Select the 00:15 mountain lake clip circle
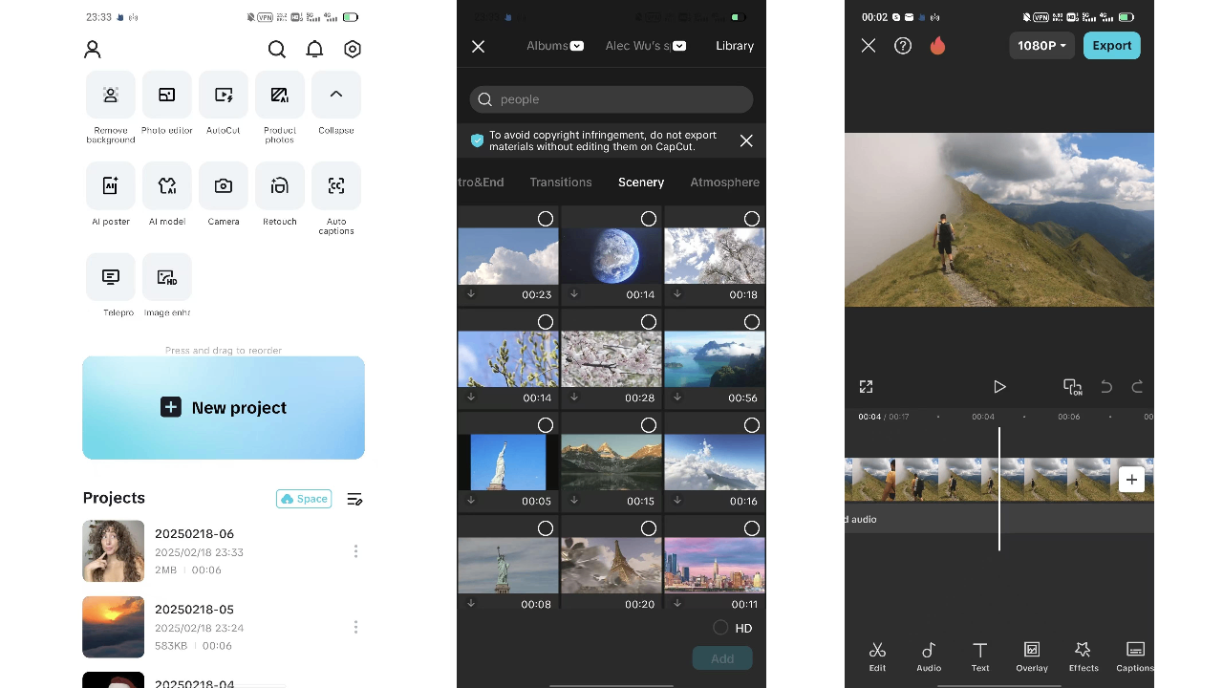This screenshot has width=1223, height=688. pos(649,425)
